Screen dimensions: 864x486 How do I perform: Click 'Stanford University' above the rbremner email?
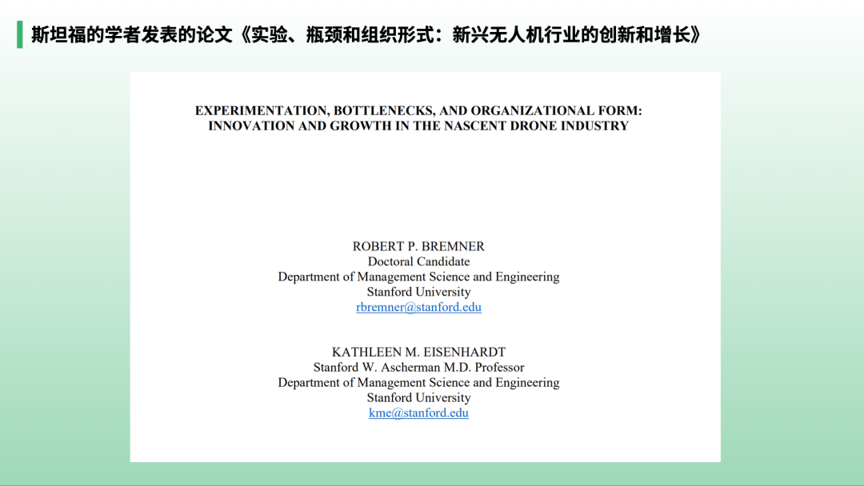coord(418,292)
